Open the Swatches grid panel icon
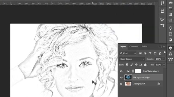Viewport: 174px width, 97px height. pyautogui.click(x=170, y=9)
